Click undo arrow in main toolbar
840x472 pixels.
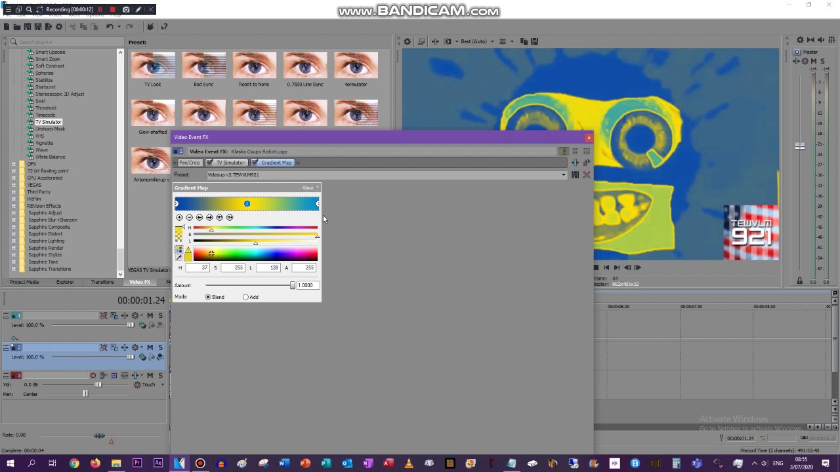click(x=110, y=27)
